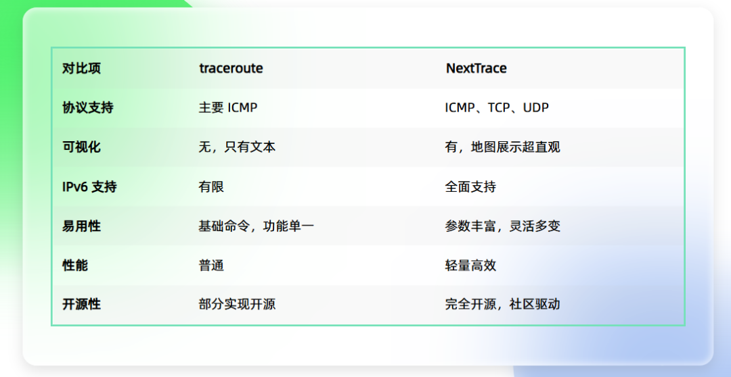Screen dimensions: 731x377
Task: Select the traceroute column header
Action: 231,68
